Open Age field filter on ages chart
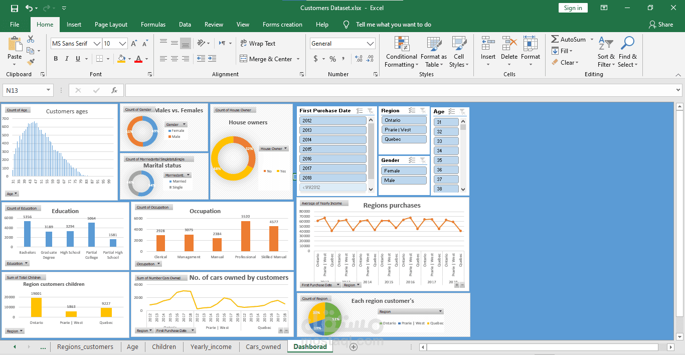This screenshot has height=355, width=685. pyautogui.click(x=12, y=194)
